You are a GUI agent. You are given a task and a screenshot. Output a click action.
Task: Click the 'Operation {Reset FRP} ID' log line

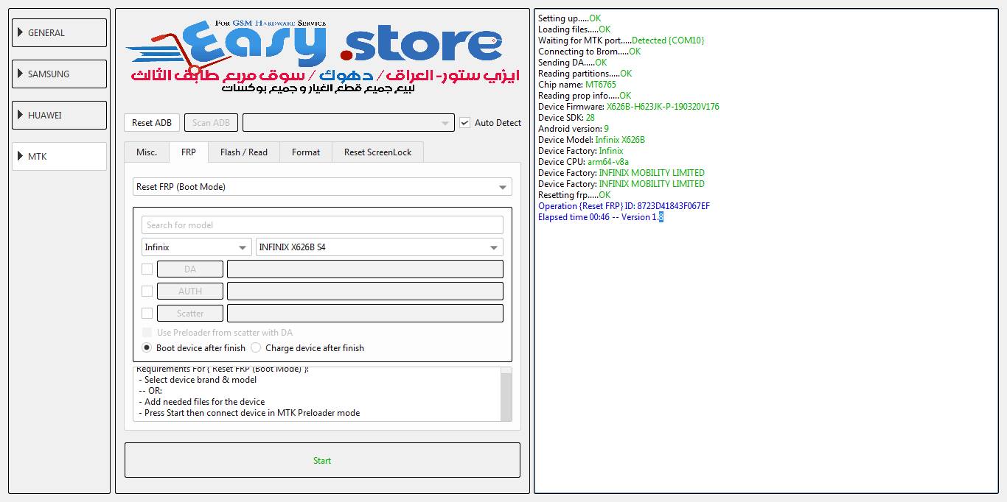(624, 206)
